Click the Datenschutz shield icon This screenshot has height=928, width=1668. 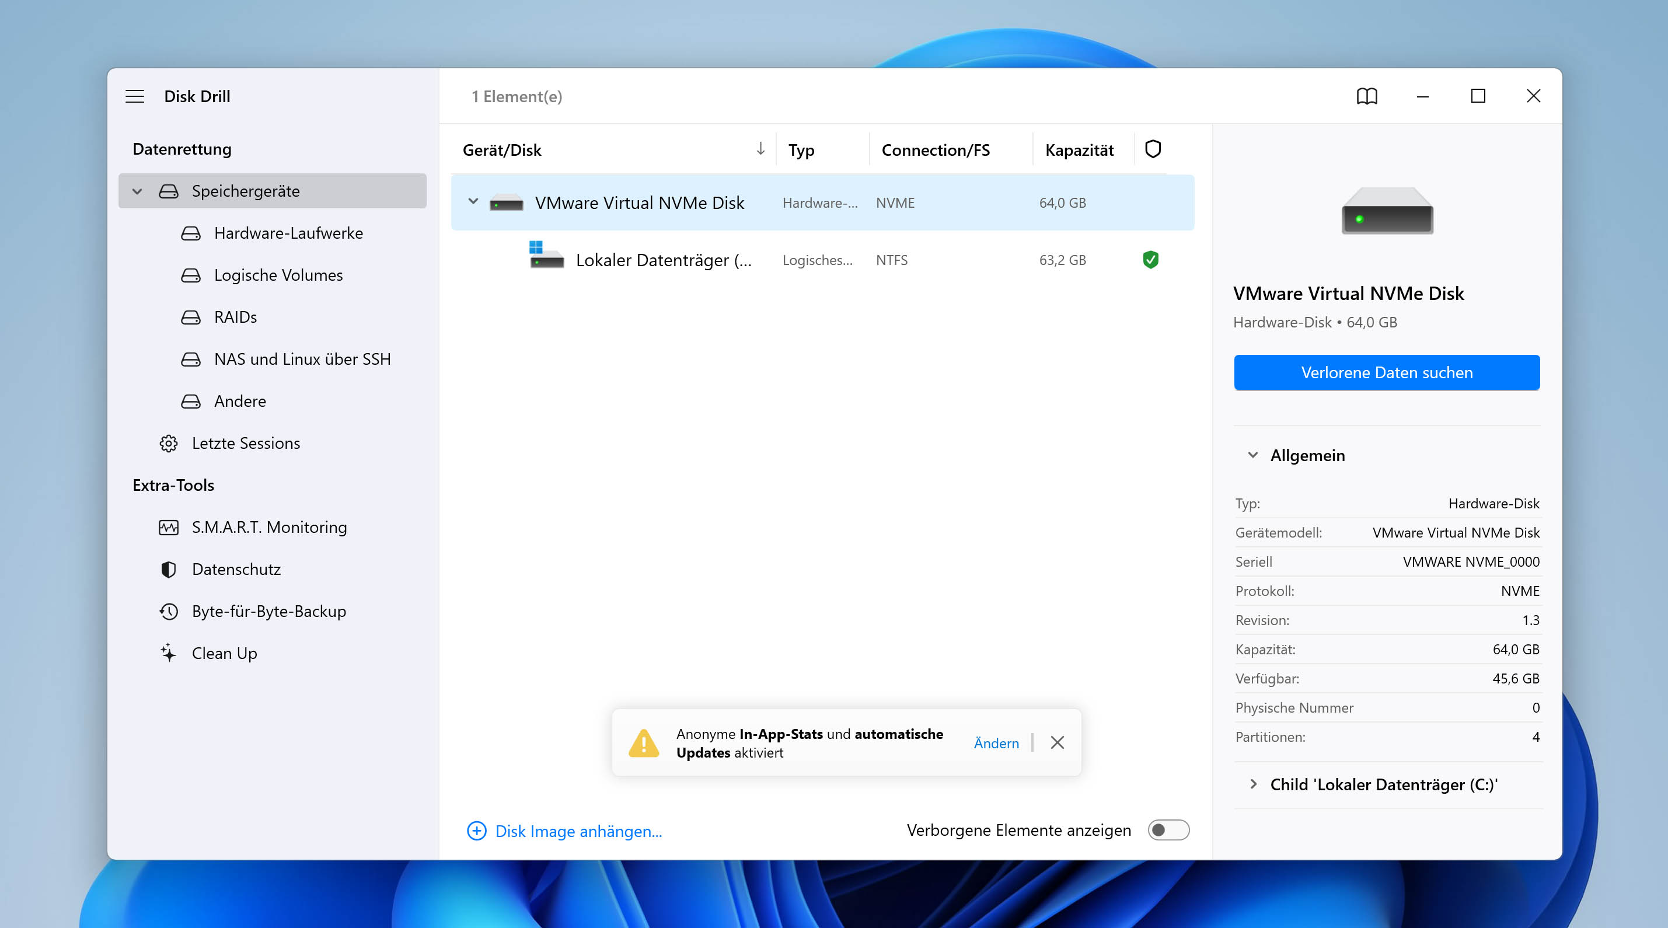[x=168, y=570]
